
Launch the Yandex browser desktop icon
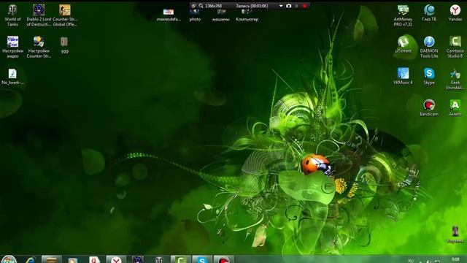[455, 13]
